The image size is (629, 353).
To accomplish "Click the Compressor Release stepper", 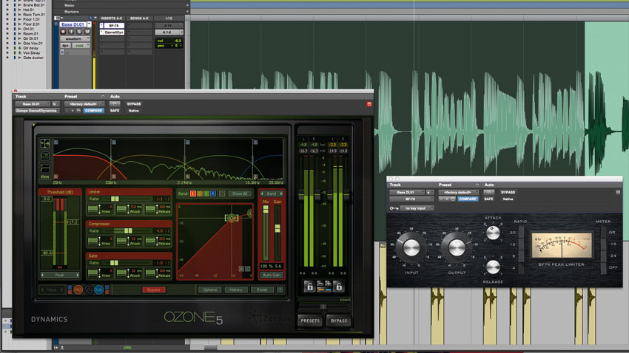I will [x=158, y=241].
